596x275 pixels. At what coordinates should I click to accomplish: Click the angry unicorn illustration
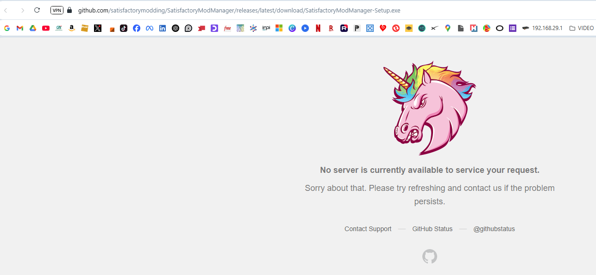pos(430,108)
